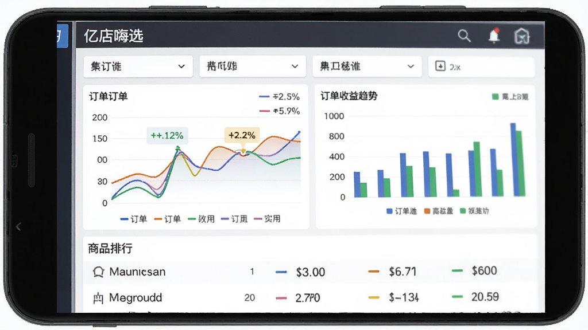
Task: Select the blue sidebar tab at top-left
Action: point(62,36)
